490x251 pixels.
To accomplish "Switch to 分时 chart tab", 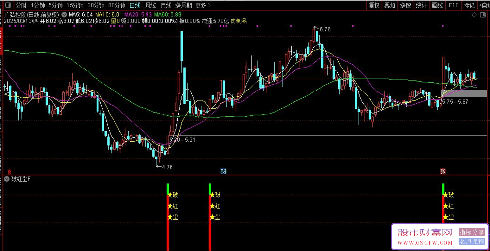I will click(x=21, y=5).
